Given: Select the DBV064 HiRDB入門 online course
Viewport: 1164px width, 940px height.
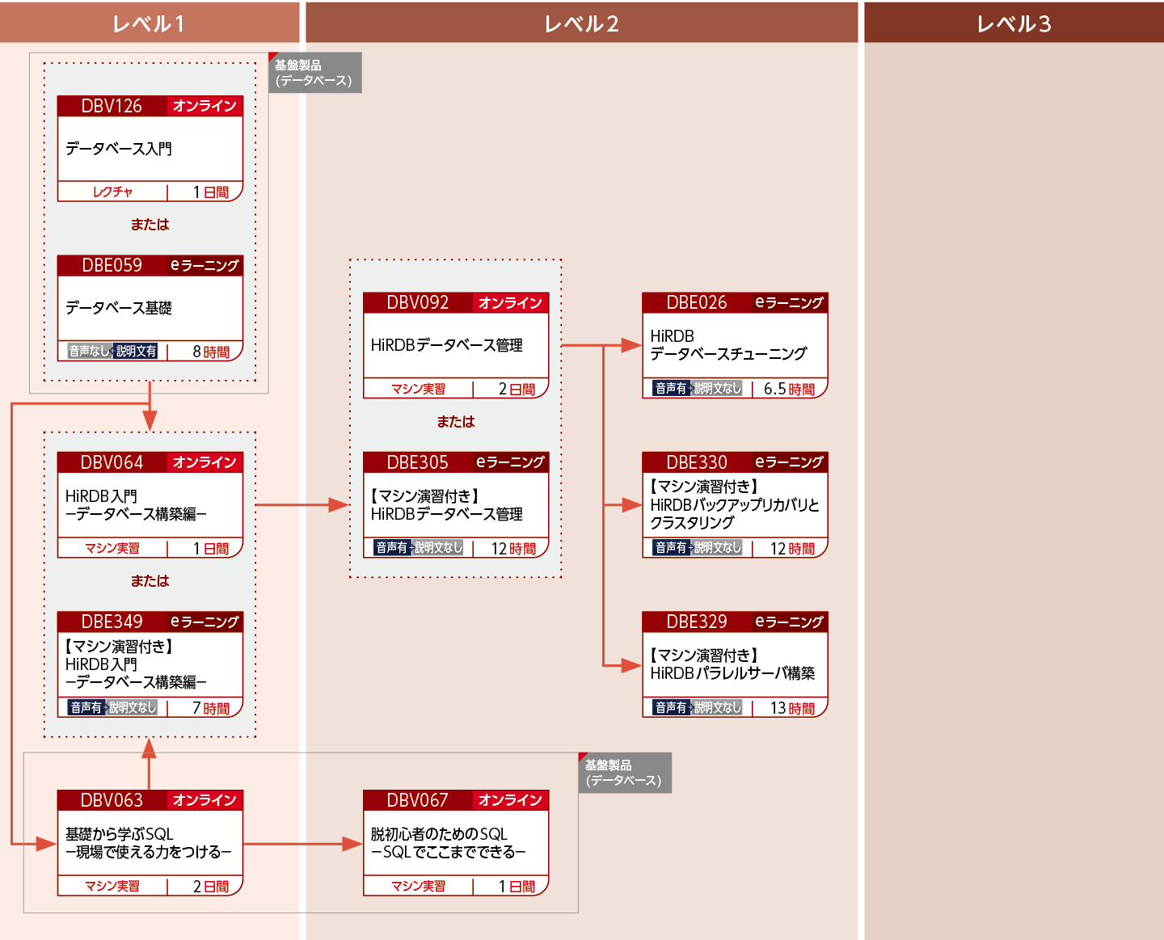Looking at the screenshot, I should pos(150,505).
